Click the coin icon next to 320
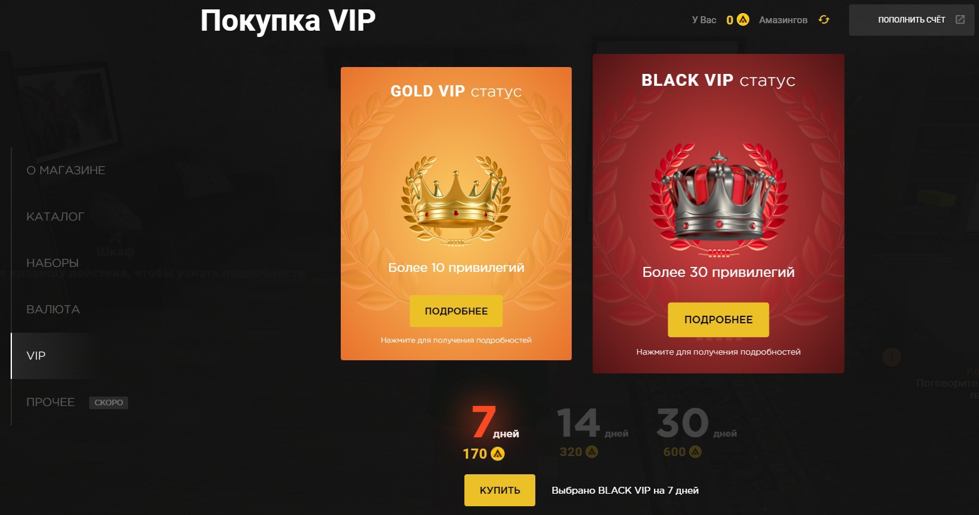The width and height of the screenshot is (979, 515). 592,452
